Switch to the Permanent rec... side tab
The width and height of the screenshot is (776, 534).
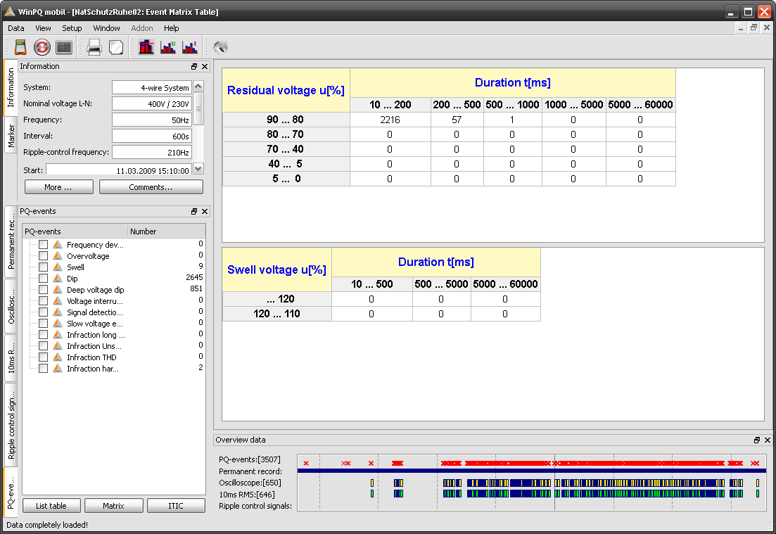click(11, 241)
